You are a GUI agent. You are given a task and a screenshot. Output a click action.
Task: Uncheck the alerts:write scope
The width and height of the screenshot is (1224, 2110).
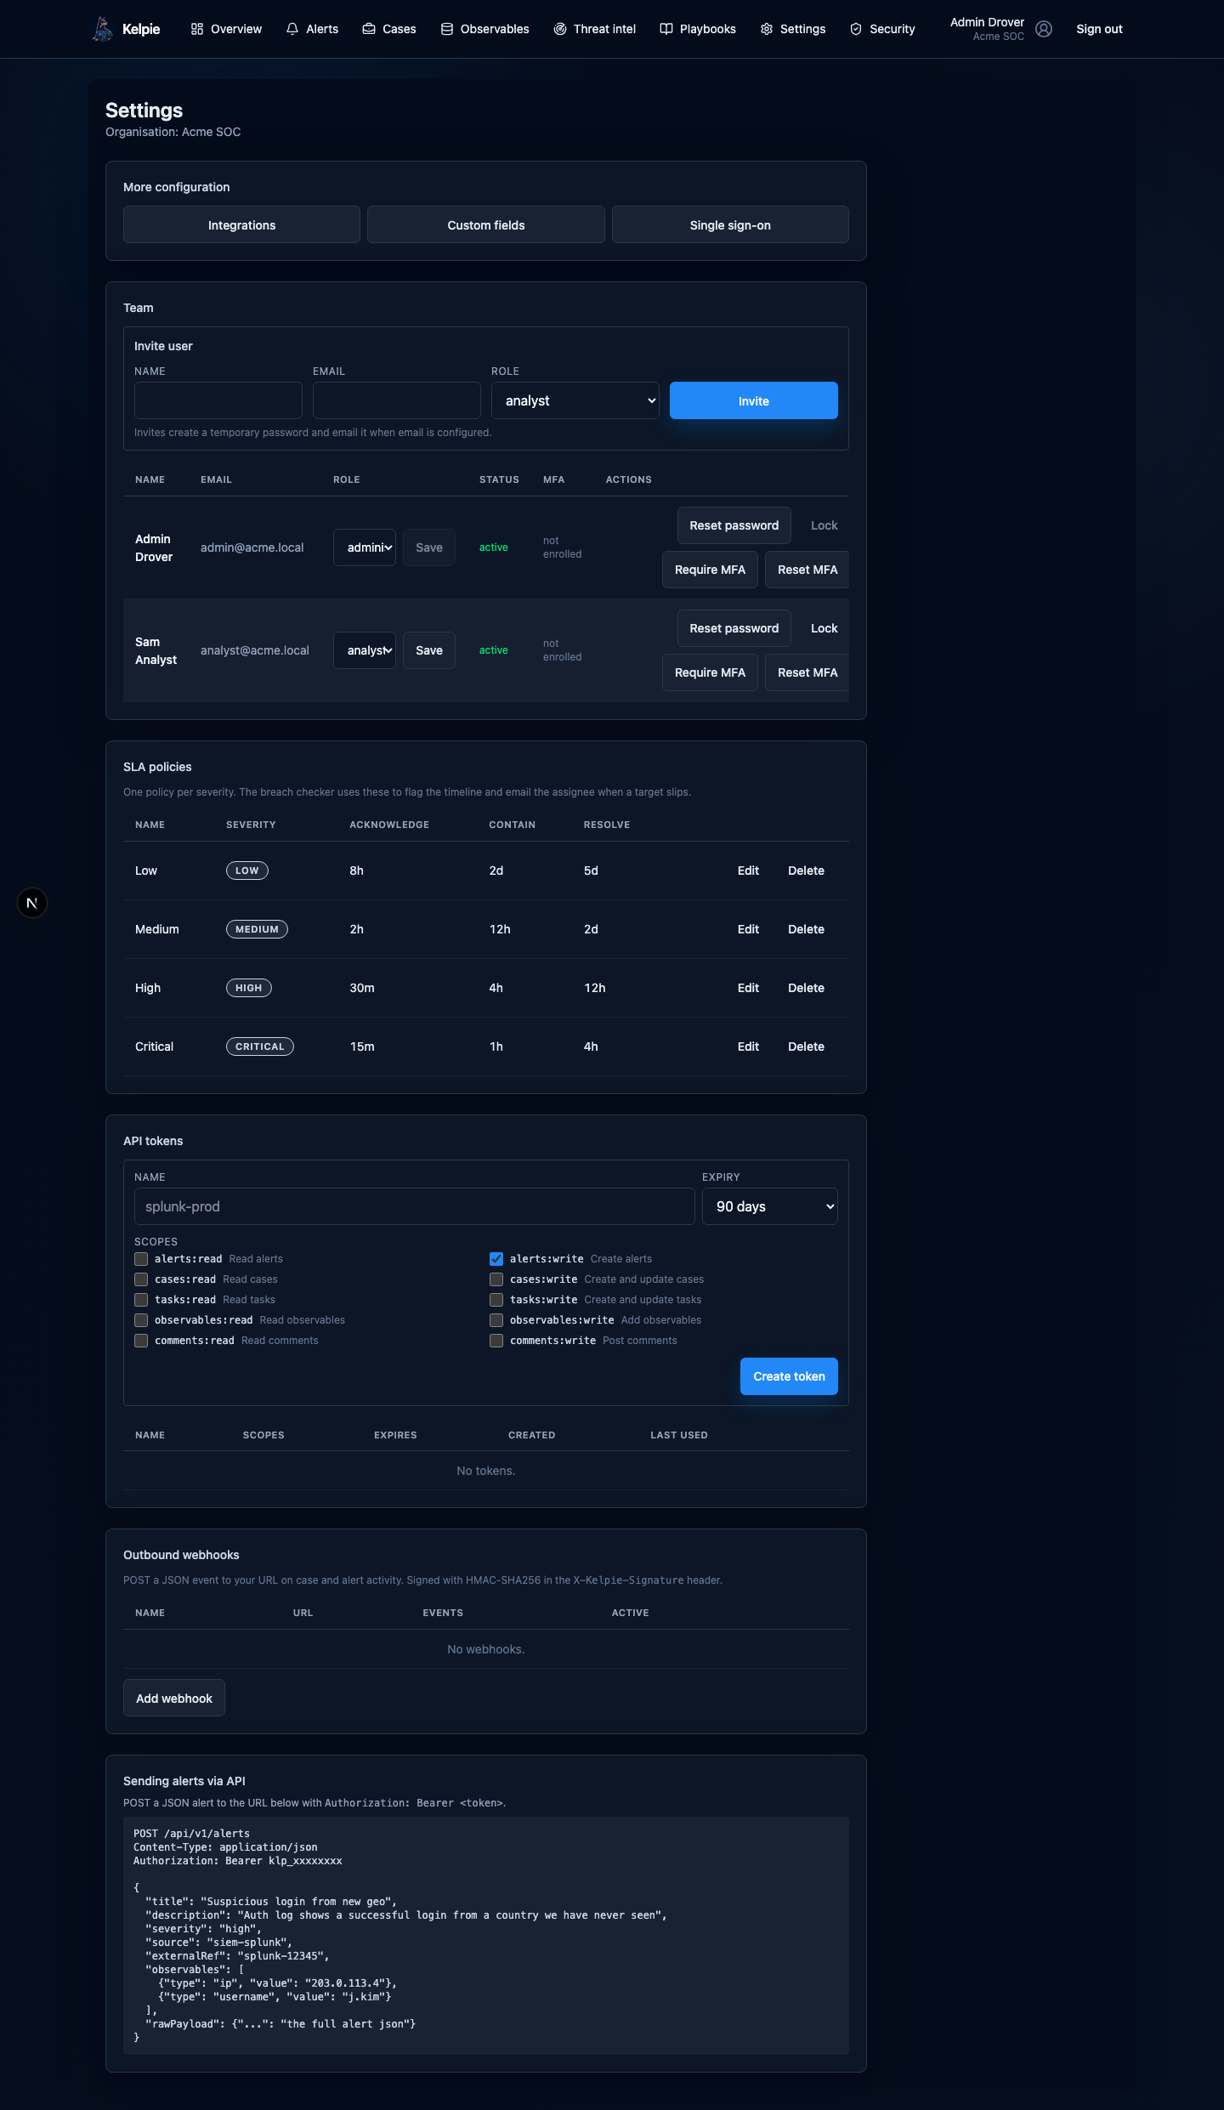[x=496, y=1259]
